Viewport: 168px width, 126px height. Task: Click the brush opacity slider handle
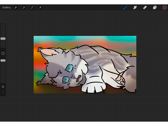coord(3,61)
